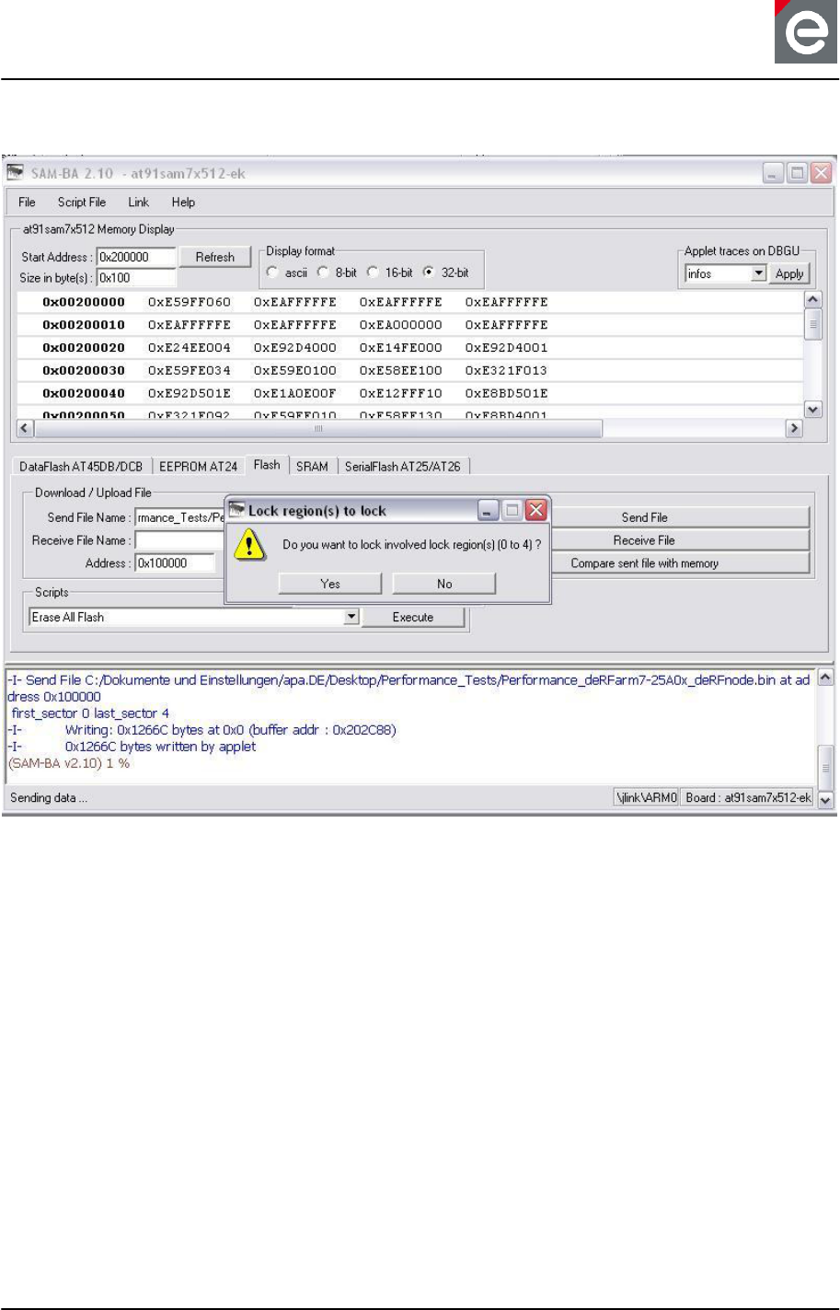
Task: Switch to SerialFlash AT25/AT26 tab
Action: coord(403,467)
